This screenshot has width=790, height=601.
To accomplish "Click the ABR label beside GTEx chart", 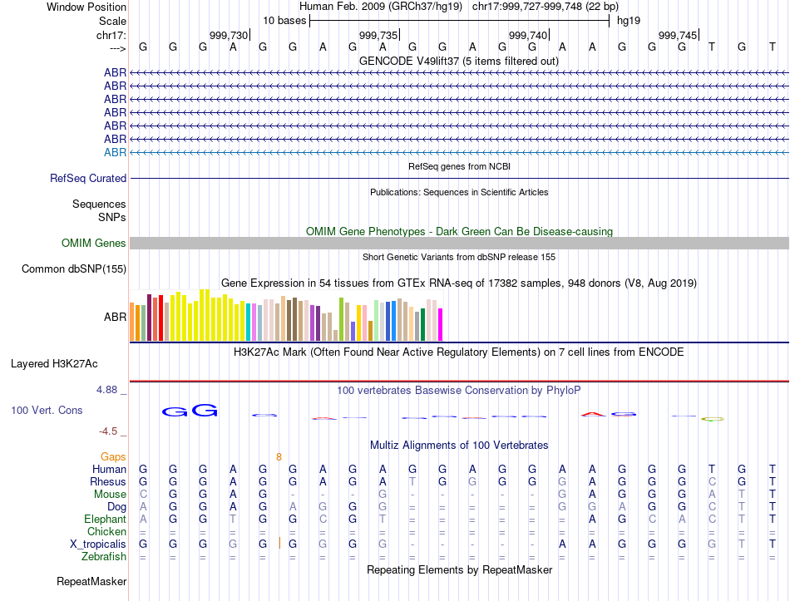I will click(x=115, y=317).
